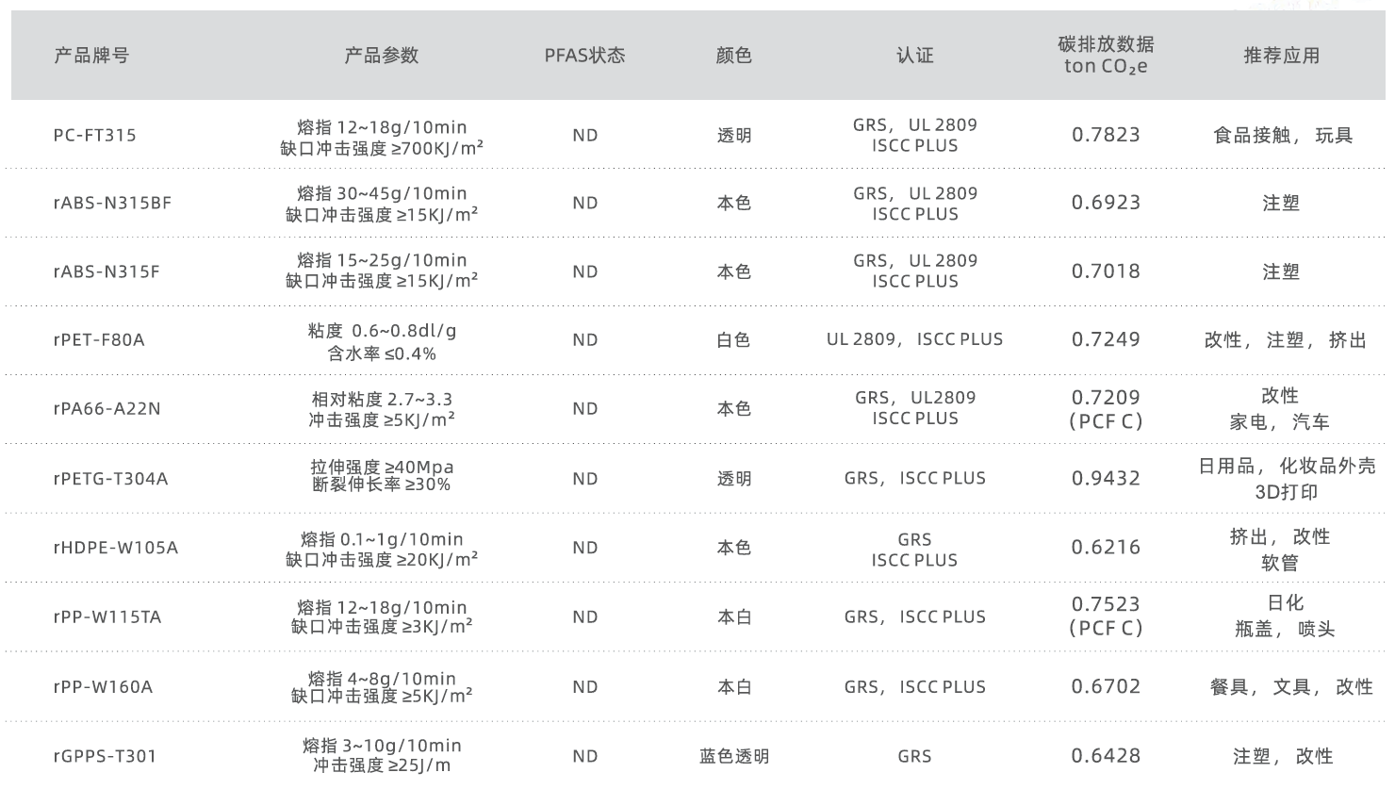
Task: Select carbon value 0.6216
Action: click(x=1106, y=547)
